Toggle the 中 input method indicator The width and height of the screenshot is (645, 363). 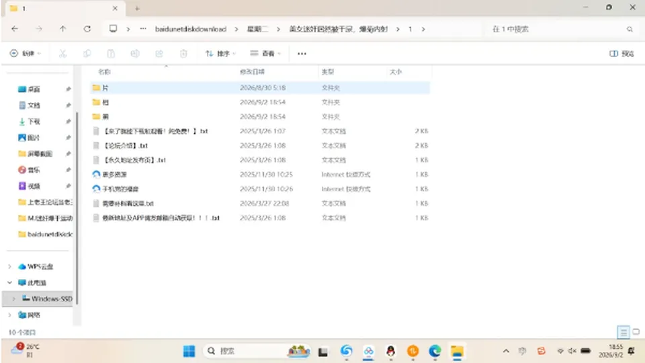523,351
